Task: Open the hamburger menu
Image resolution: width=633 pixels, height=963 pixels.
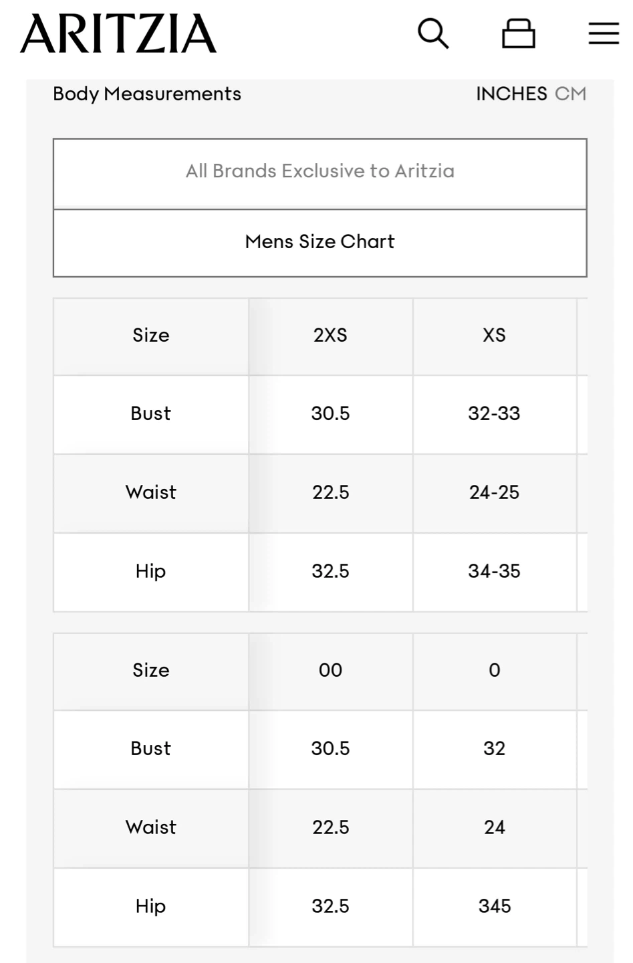Action: [x=604, y=33]
